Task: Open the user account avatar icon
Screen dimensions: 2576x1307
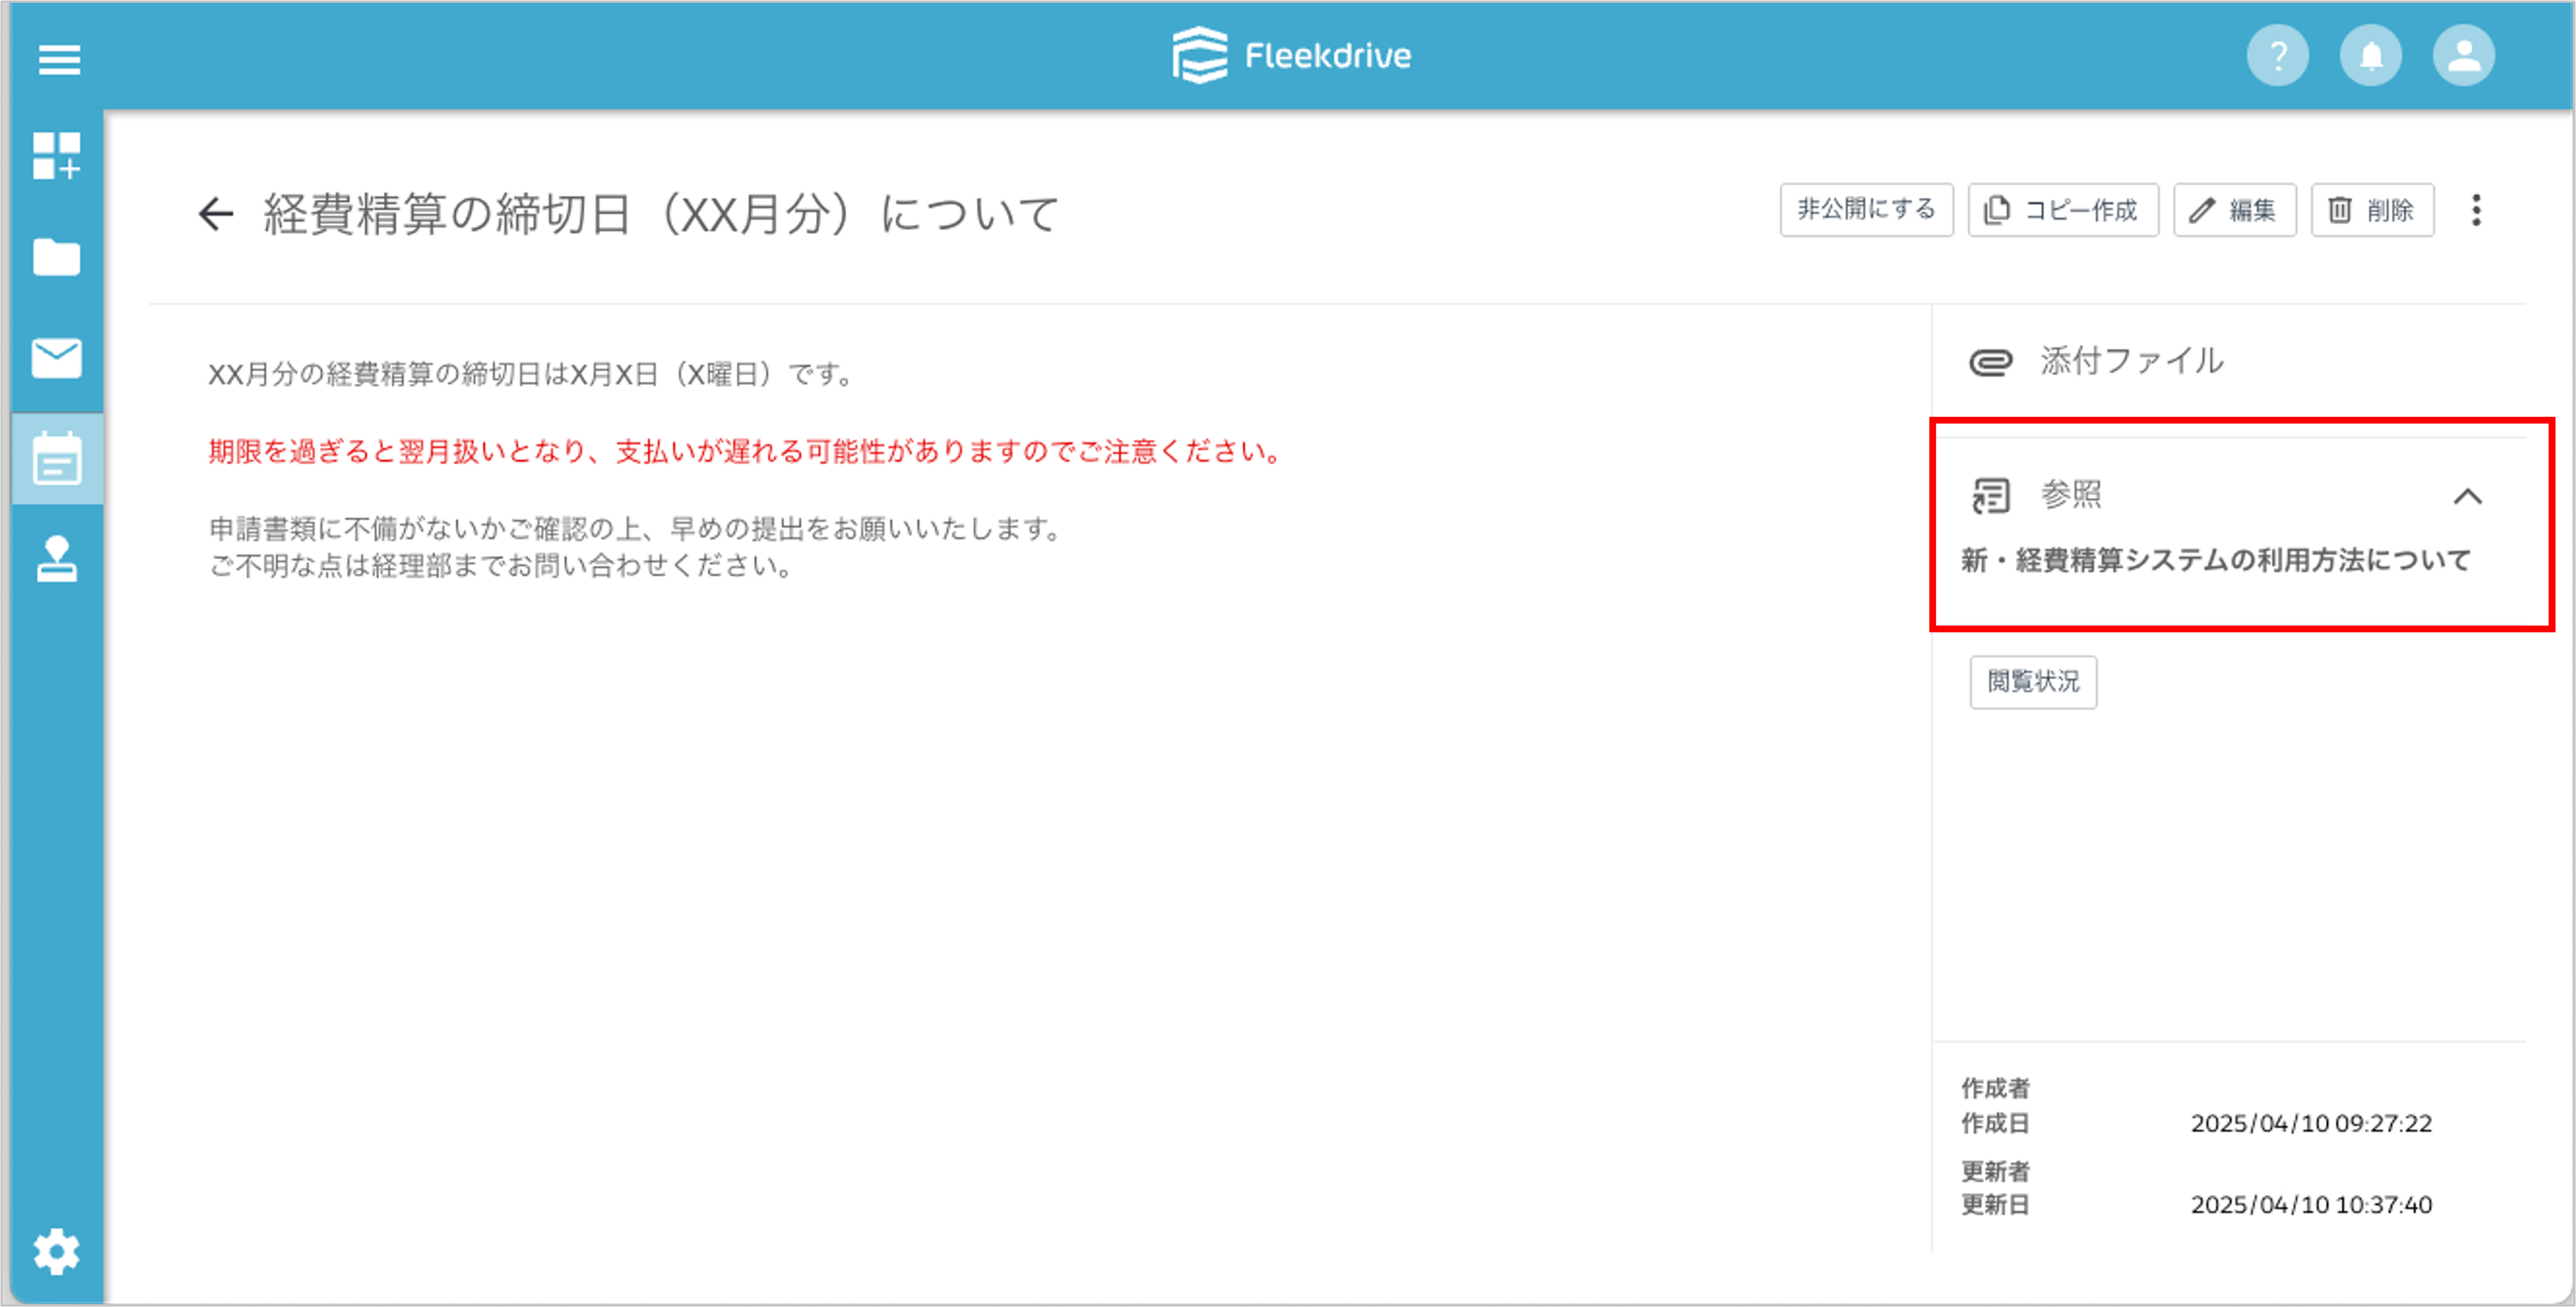Action: tap(2463, 56)
